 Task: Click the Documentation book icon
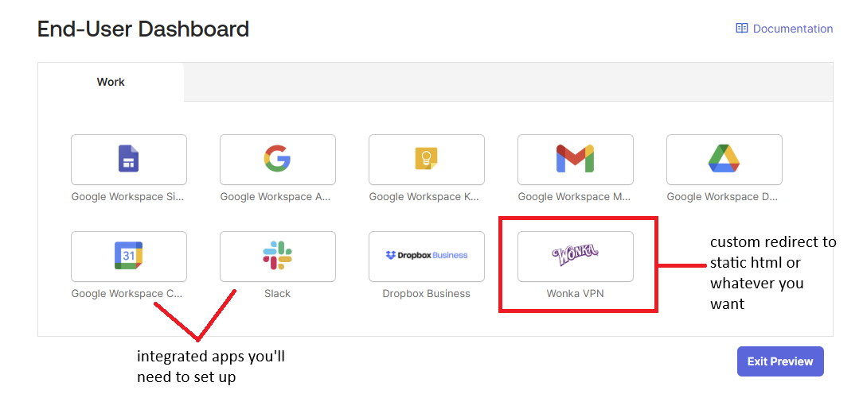tap(742, 28)
